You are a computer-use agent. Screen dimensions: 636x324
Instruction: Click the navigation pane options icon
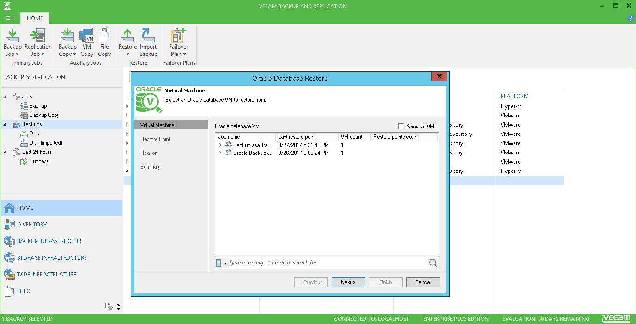click(109, 306)
